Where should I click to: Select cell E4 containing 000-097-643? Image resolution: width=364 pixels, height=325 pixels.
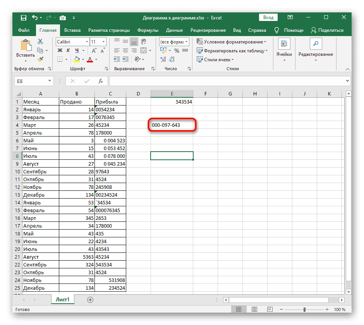point(172,125)
